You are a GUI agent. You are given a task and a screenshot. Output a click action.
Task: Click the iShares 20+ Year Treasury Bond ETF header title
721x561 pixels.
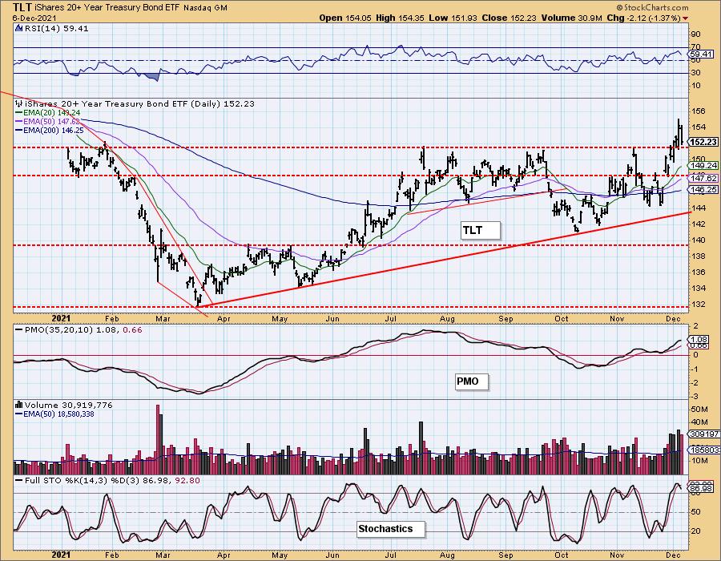107,8
